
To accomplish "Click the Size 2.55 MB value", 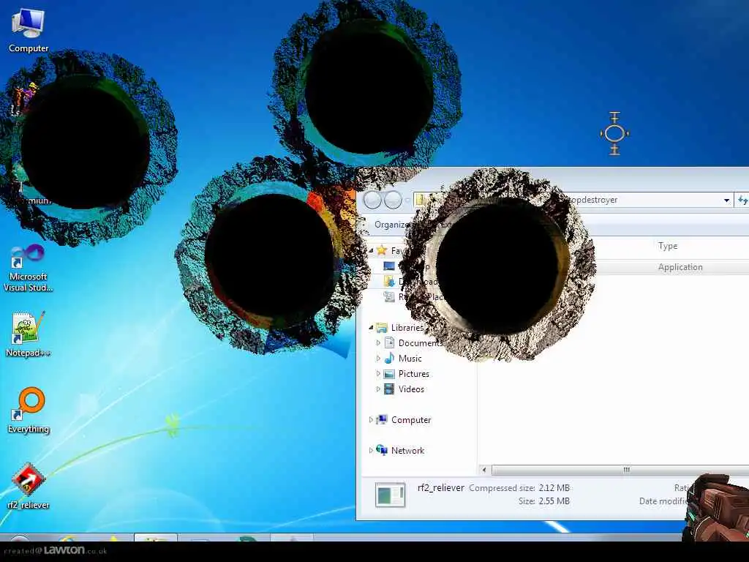I will point(554,501).
